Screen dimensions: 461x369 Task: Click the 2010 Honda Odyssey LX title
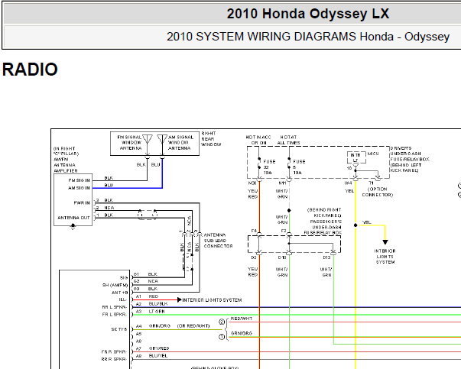click(x=308, y=14)
